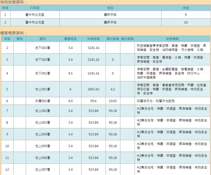The width and height of the screenshot is (211, 175).
Task: Select the 地上007層 cell
Action: click(42, 170)
